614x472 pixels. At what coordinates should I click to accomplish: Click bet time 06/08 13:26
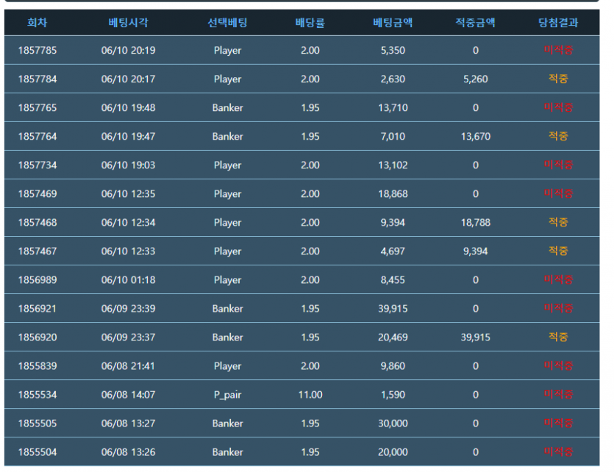(x=128, y=452)
